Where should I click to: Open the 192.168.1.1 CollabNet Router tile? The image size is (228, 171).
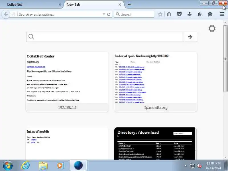coord(67,82)
